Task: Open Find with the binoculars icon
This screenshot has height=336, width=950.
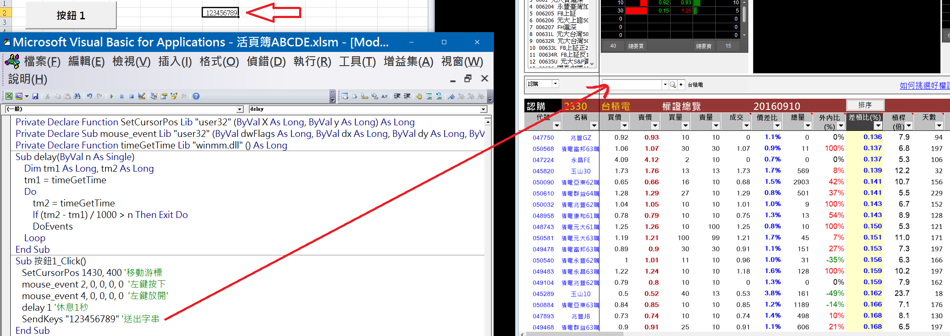Action: [x=77, y=96]
